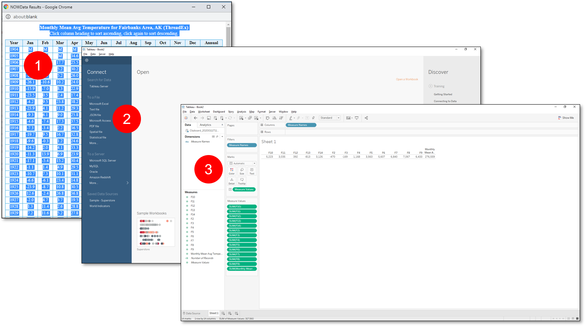
Task: Click the Sort Ascending toolbar icon
Action: click(x=274, y=118)
